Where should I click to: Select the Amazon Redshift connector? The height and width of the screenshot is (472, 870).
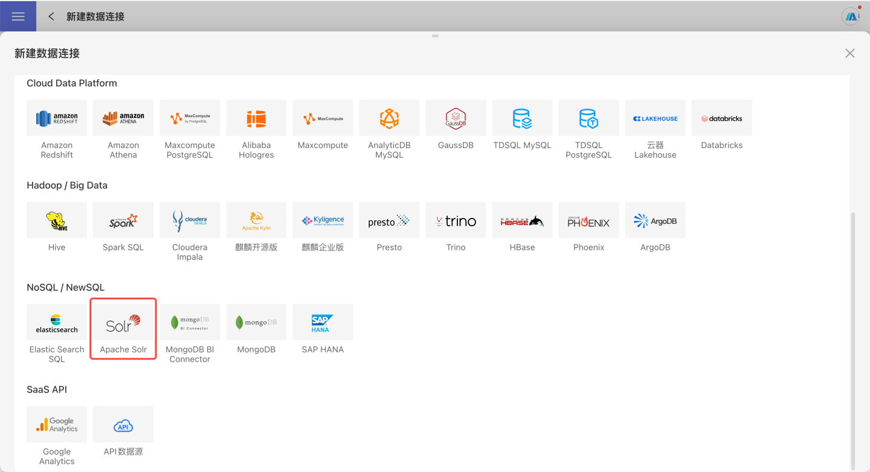57,118
